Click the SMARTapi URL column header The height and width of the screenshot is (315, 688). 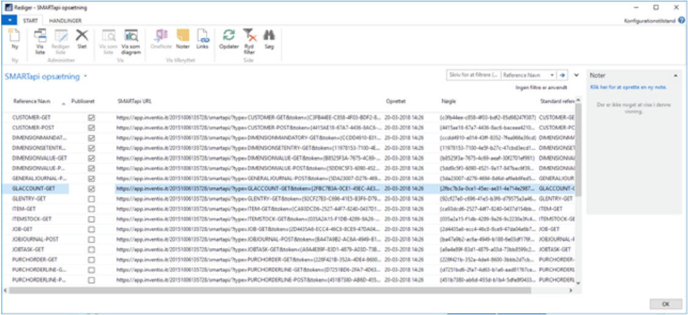pyautogui.click(x=134, y=101)
